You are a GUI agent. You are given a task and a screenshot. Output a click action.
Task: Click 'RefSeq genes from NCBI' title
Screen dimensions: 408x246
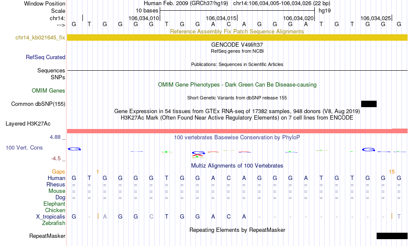pyautogui.click(x=237, y=51)
